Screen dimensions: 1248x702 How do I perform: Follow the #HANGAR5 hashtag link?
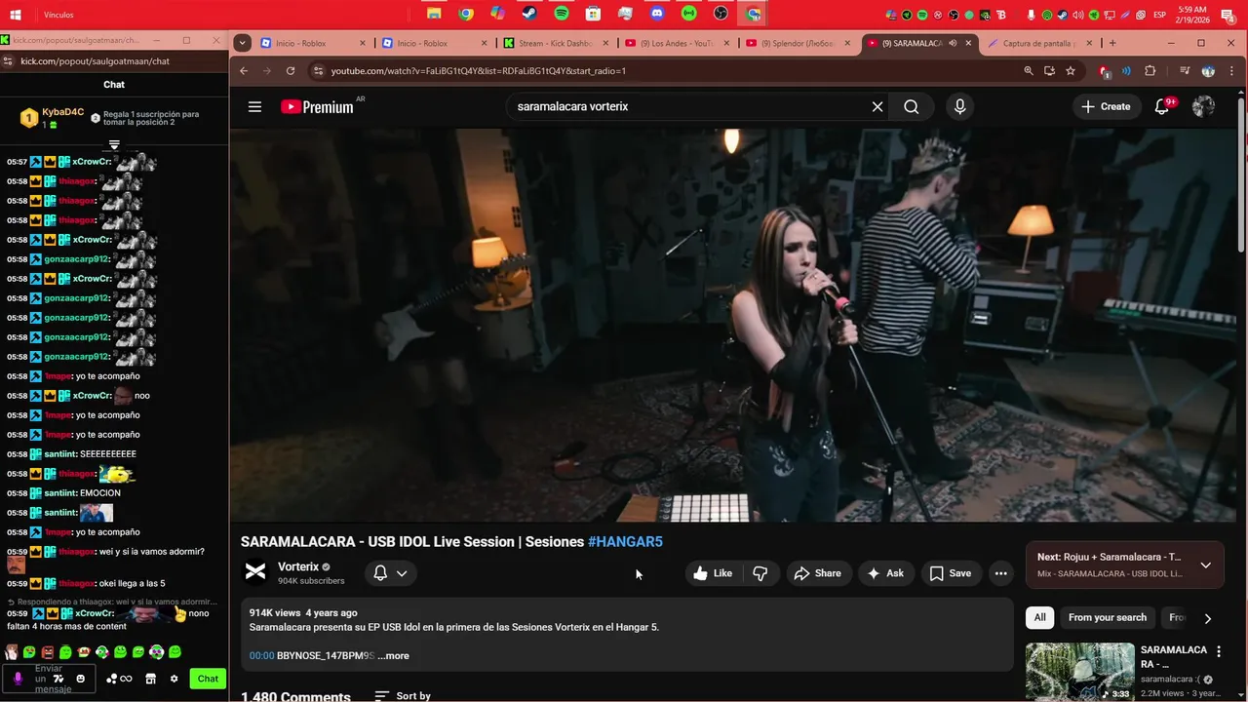(x=625, y=542)
